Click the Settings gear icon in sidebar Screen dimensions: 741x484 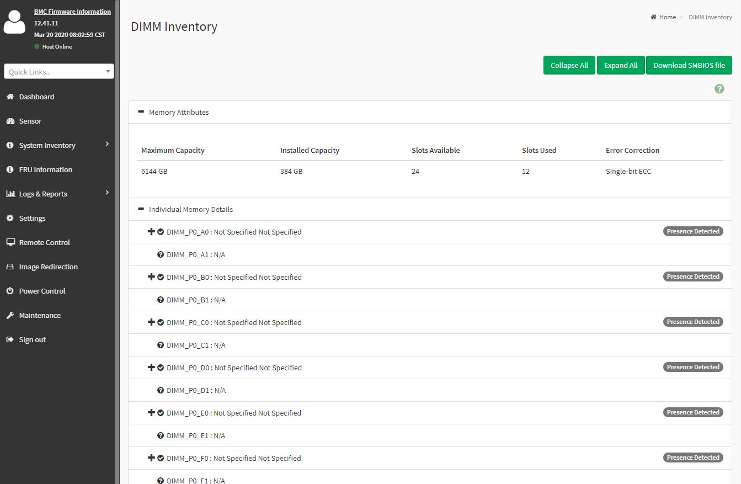[x=10, y=218]
